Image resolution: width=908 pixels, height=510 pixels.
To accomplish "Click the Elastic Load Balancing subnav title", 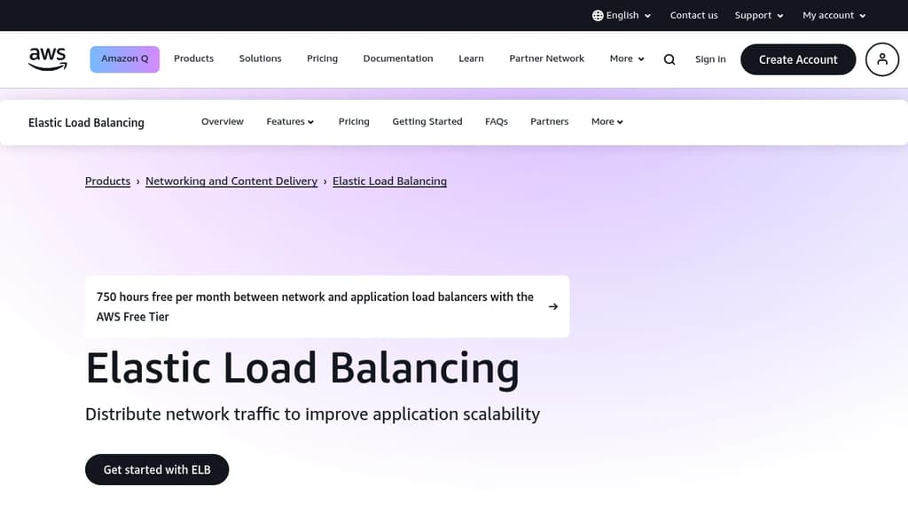I will coord(86,122).
